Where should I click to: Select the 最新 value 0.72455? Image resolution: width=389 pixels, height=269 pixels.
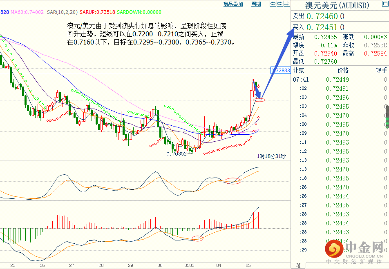click(x=326, y=37)
